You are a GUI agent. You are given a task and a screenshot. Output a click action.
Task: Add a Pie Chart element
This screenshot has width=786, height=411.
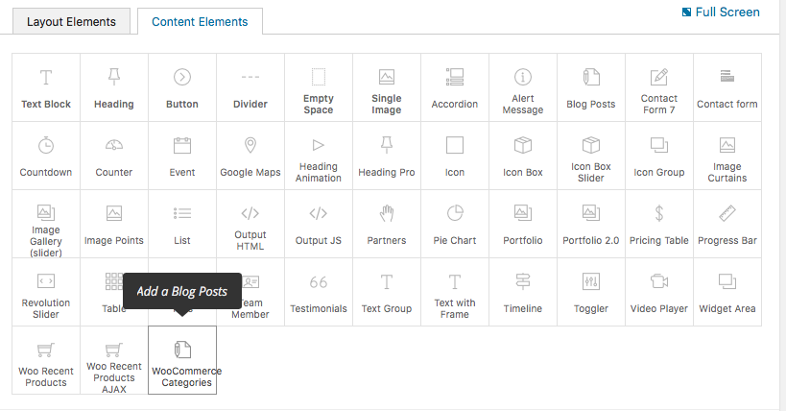click(x=455, y=225)
